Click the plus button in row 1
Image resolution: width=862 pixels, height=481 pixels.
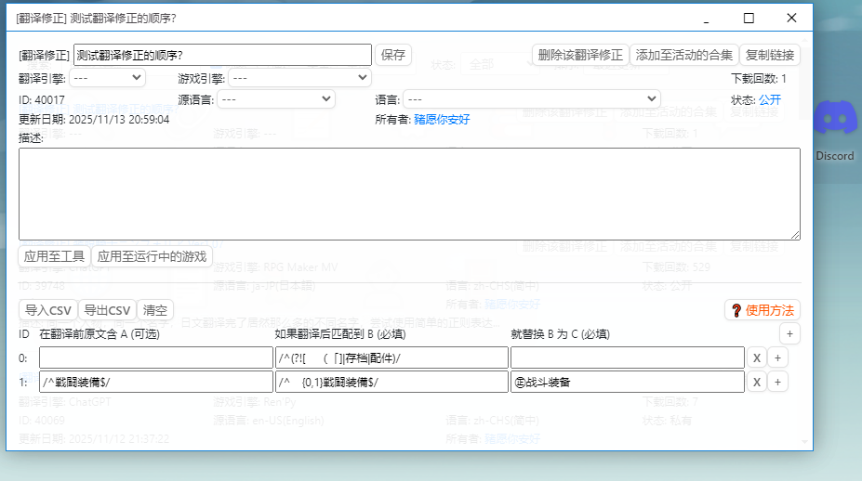(x=777, y=382)
